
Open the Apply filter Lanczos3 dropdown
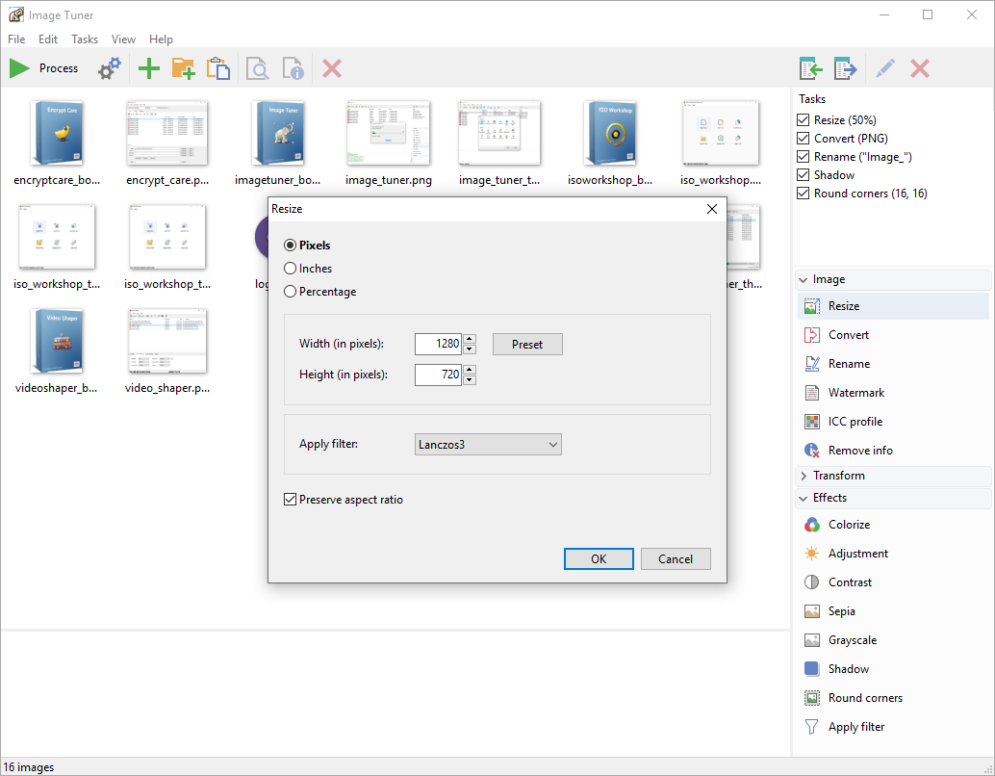click(x=489, y=445)
